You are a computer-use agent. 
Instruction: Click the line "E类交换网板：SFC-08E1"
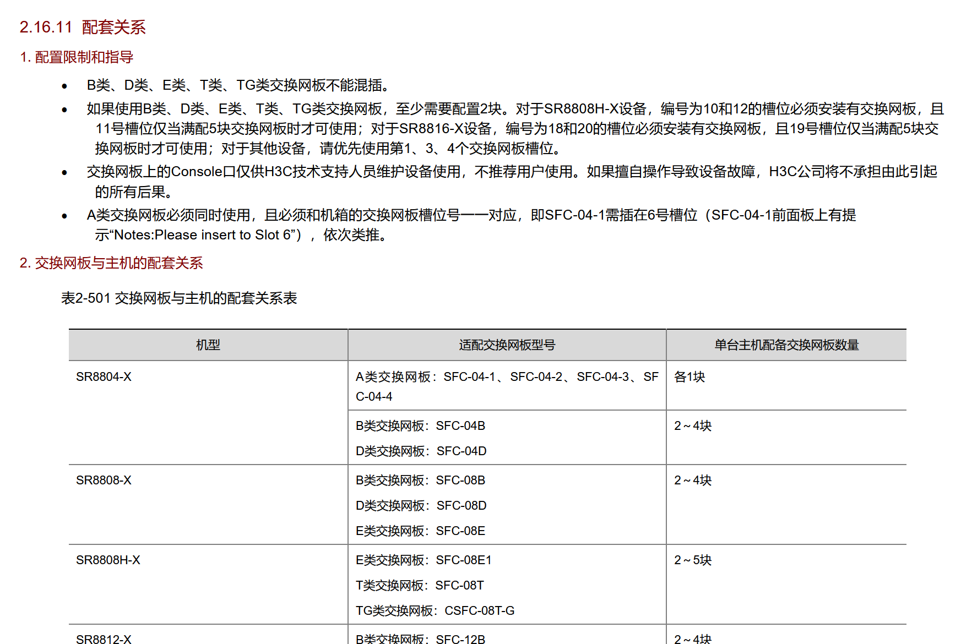coord(424,560)
